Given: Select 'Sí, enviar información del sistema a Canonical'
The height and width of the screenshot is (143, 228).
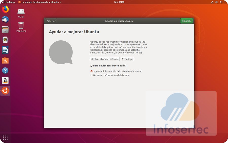Looking at the screenshot, I should pyautogui.click(x=91, y=71).
